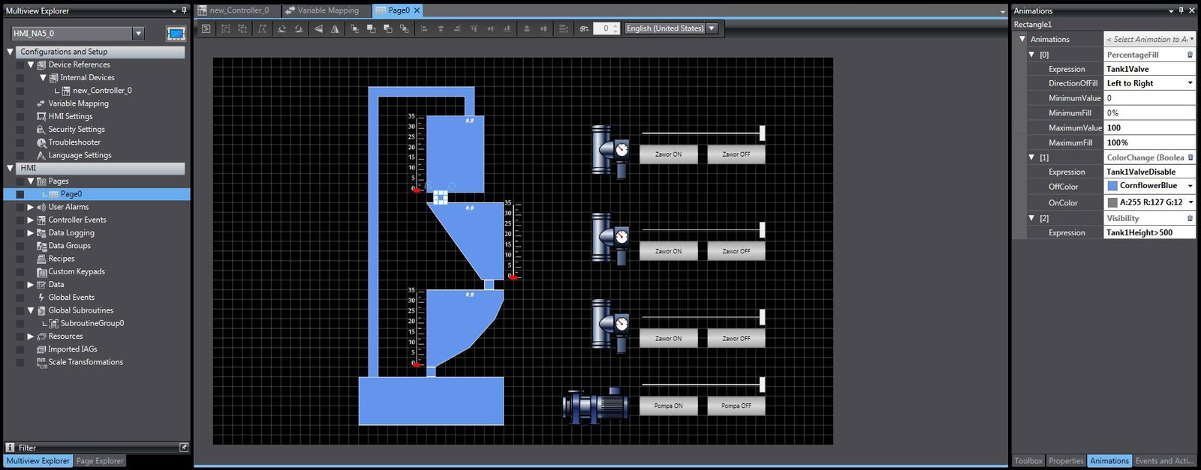The width and height of the screenshot is (1201, 470).
Task: Click the Group objects toolbar icon
Action: [x=225, y=28]
